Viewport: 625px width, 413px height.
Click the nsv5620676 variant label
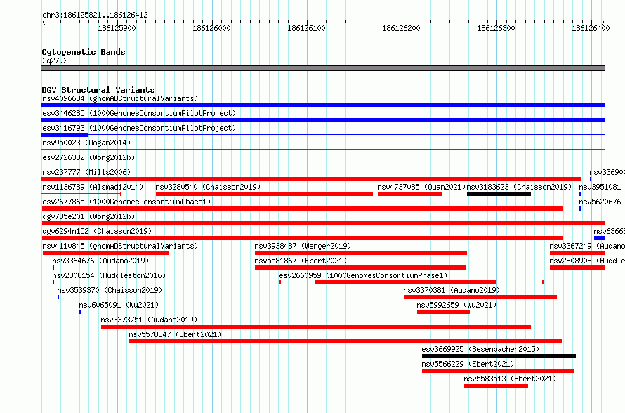click(x=600, y=202)
